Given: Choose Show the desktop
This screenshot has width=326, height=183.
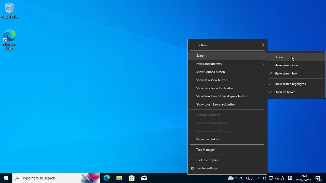Looking at the screenshot, I should [x=227, y=139].
